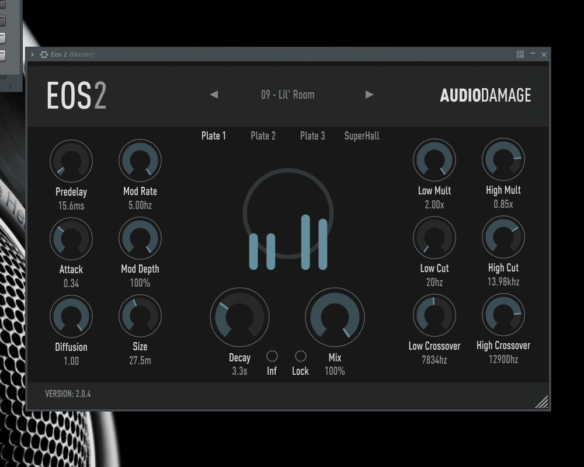Screen dimensions: 584x467
Task: Select the SuperHall algorithm
Action: [x=361, y=136]
